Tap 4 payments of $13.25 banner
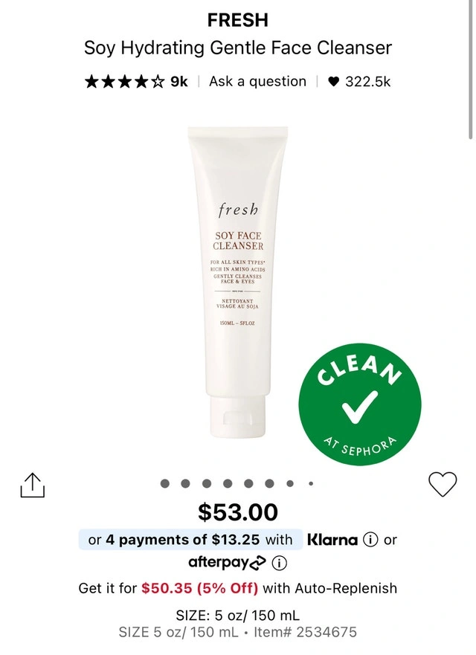Viewport: 476px width, 655px height. point(190,539)
